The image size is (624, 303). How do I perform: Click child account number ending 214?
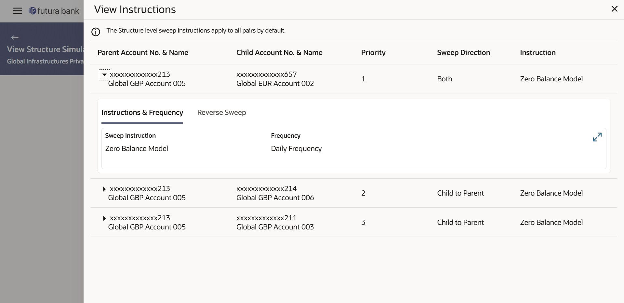click(x=266, y=189)
